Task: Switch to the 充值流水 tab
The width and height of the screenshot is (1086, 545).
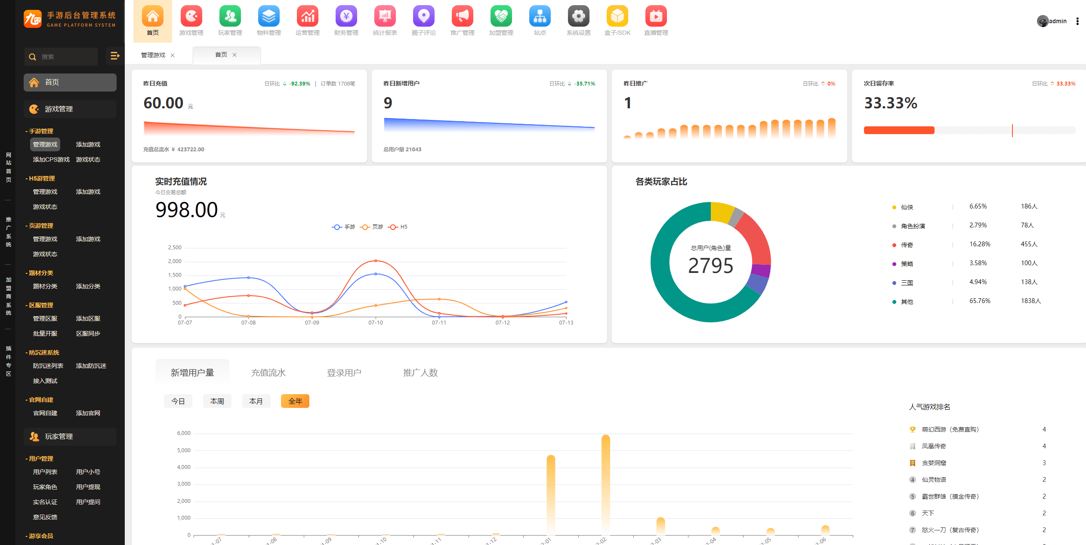Action: (x=268, y=373)
